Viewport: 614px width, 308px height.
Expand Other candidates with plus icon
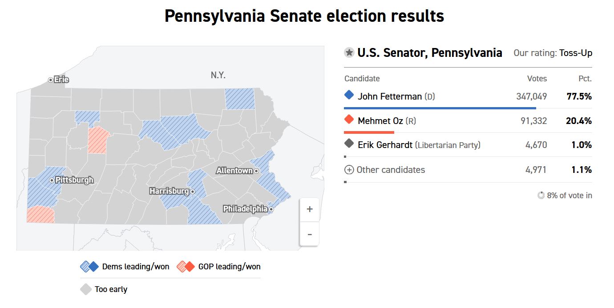349,170
